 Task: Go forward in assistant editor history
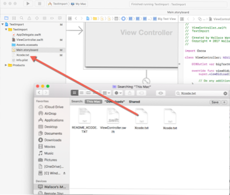[194, 19]
